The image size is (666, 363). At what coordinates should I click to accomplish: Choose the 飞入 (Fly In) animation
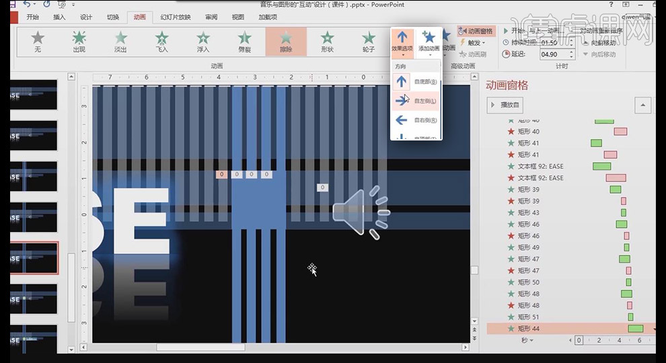click(161, 41)
